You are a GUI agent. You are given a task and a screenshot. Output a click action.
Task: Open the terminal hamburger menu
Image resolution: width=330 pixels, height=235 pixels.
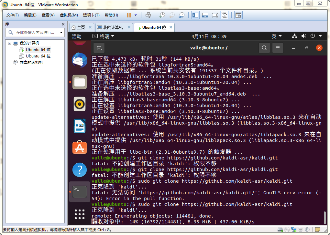pos(278,48)
